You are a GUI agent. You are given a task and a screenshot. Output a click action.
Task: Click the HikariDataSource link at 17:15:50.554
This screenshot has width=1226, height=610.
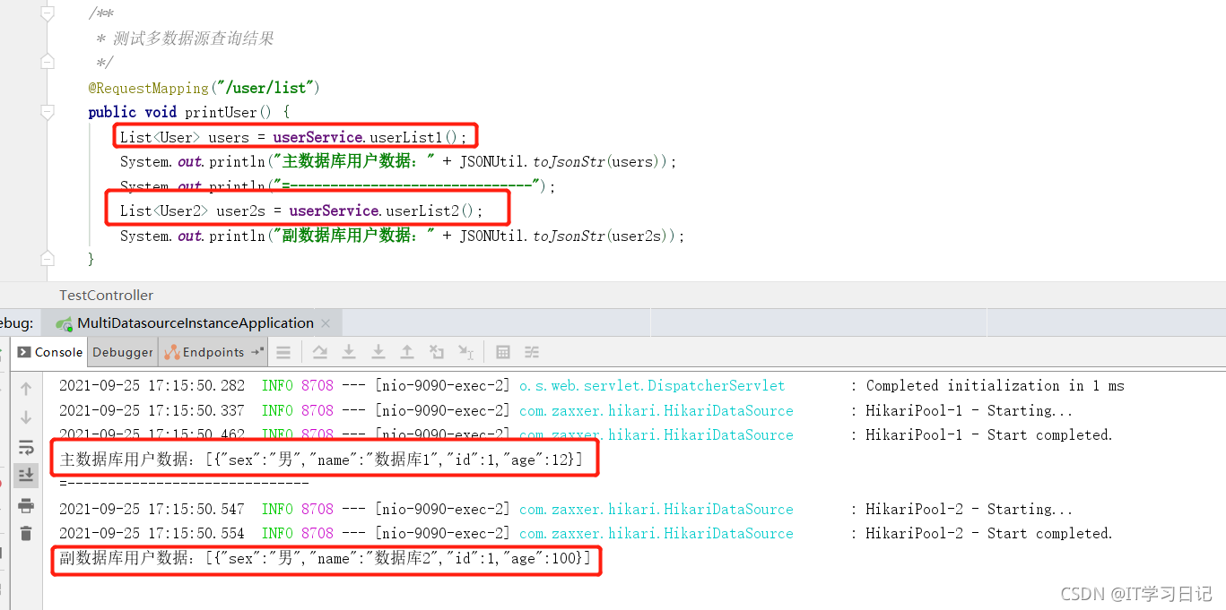pos(656,534)
